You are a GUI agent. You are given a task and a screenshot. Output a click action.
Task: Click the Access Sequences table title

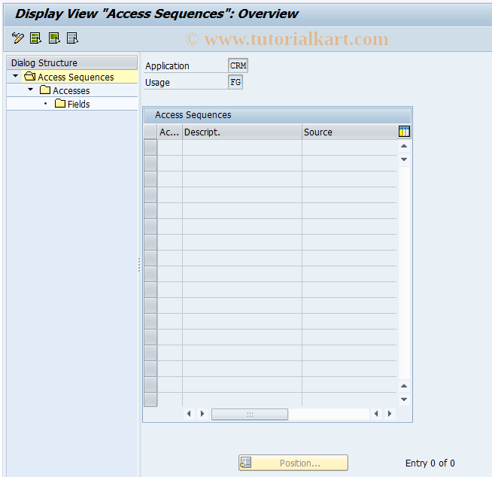tap(193, 115)
